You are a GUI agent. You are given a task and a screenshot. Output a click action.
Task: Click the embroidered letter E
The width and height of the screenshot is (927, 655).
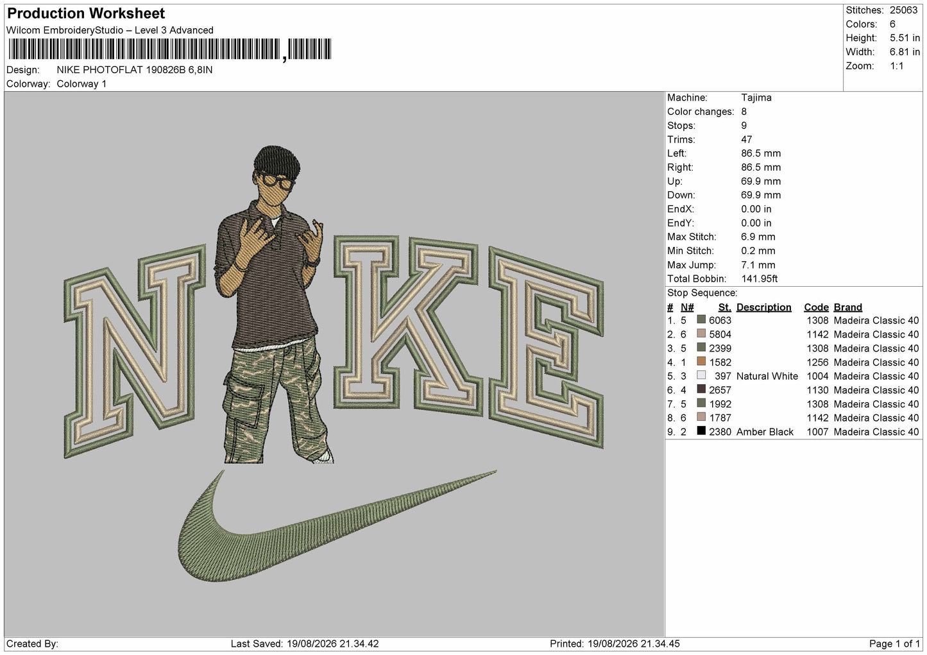point(546,347)
